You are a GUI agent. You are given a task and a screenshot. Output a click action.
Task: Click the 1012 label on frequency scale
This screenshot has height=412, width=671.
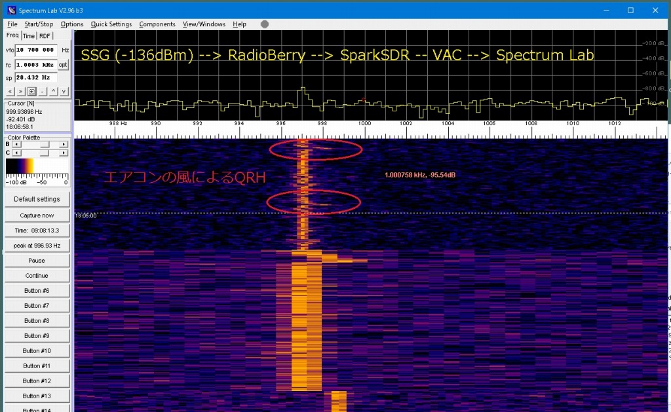coord(615,123)
